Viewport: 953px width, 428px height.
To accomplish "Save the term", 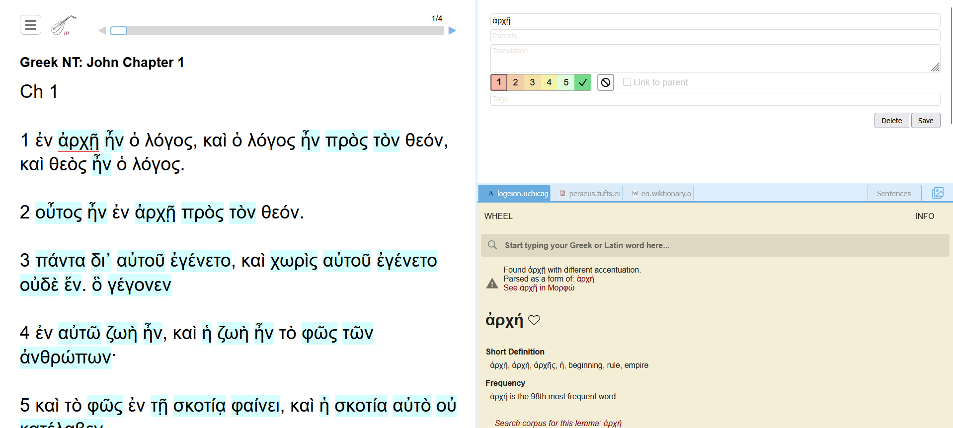I will click(x=925, y=121).
